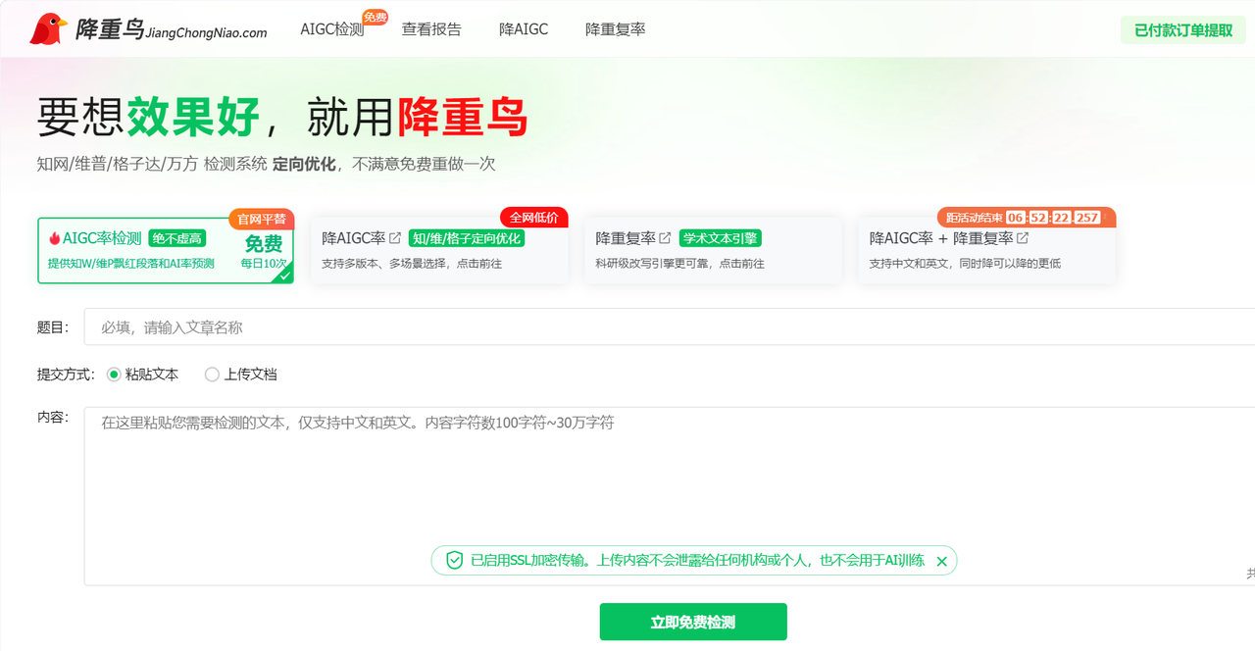Click the 已付款订单提取 button
The width and height of the screenshot is (1255, 651).
pos(1183,30)
